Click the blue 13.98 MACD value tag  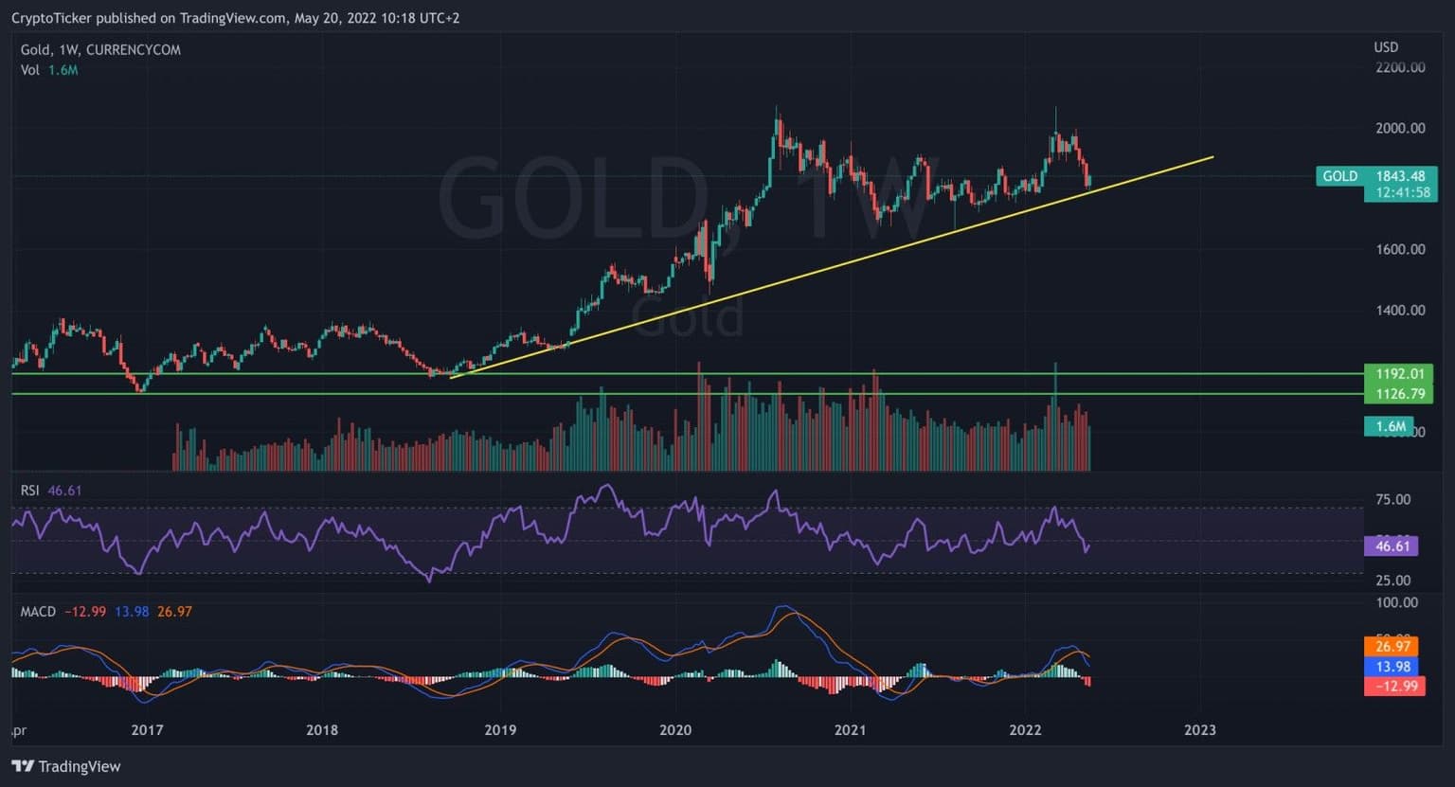(1392, 667)
